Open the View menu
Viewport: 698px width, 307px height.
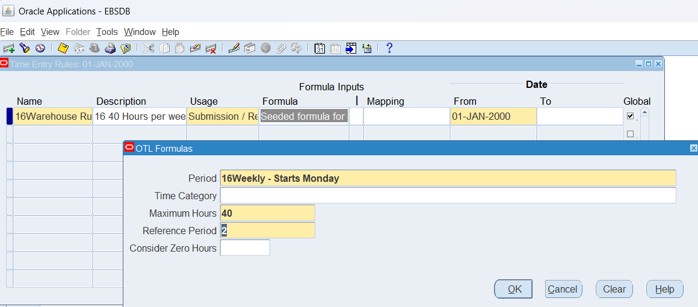(x=50, y=32)
